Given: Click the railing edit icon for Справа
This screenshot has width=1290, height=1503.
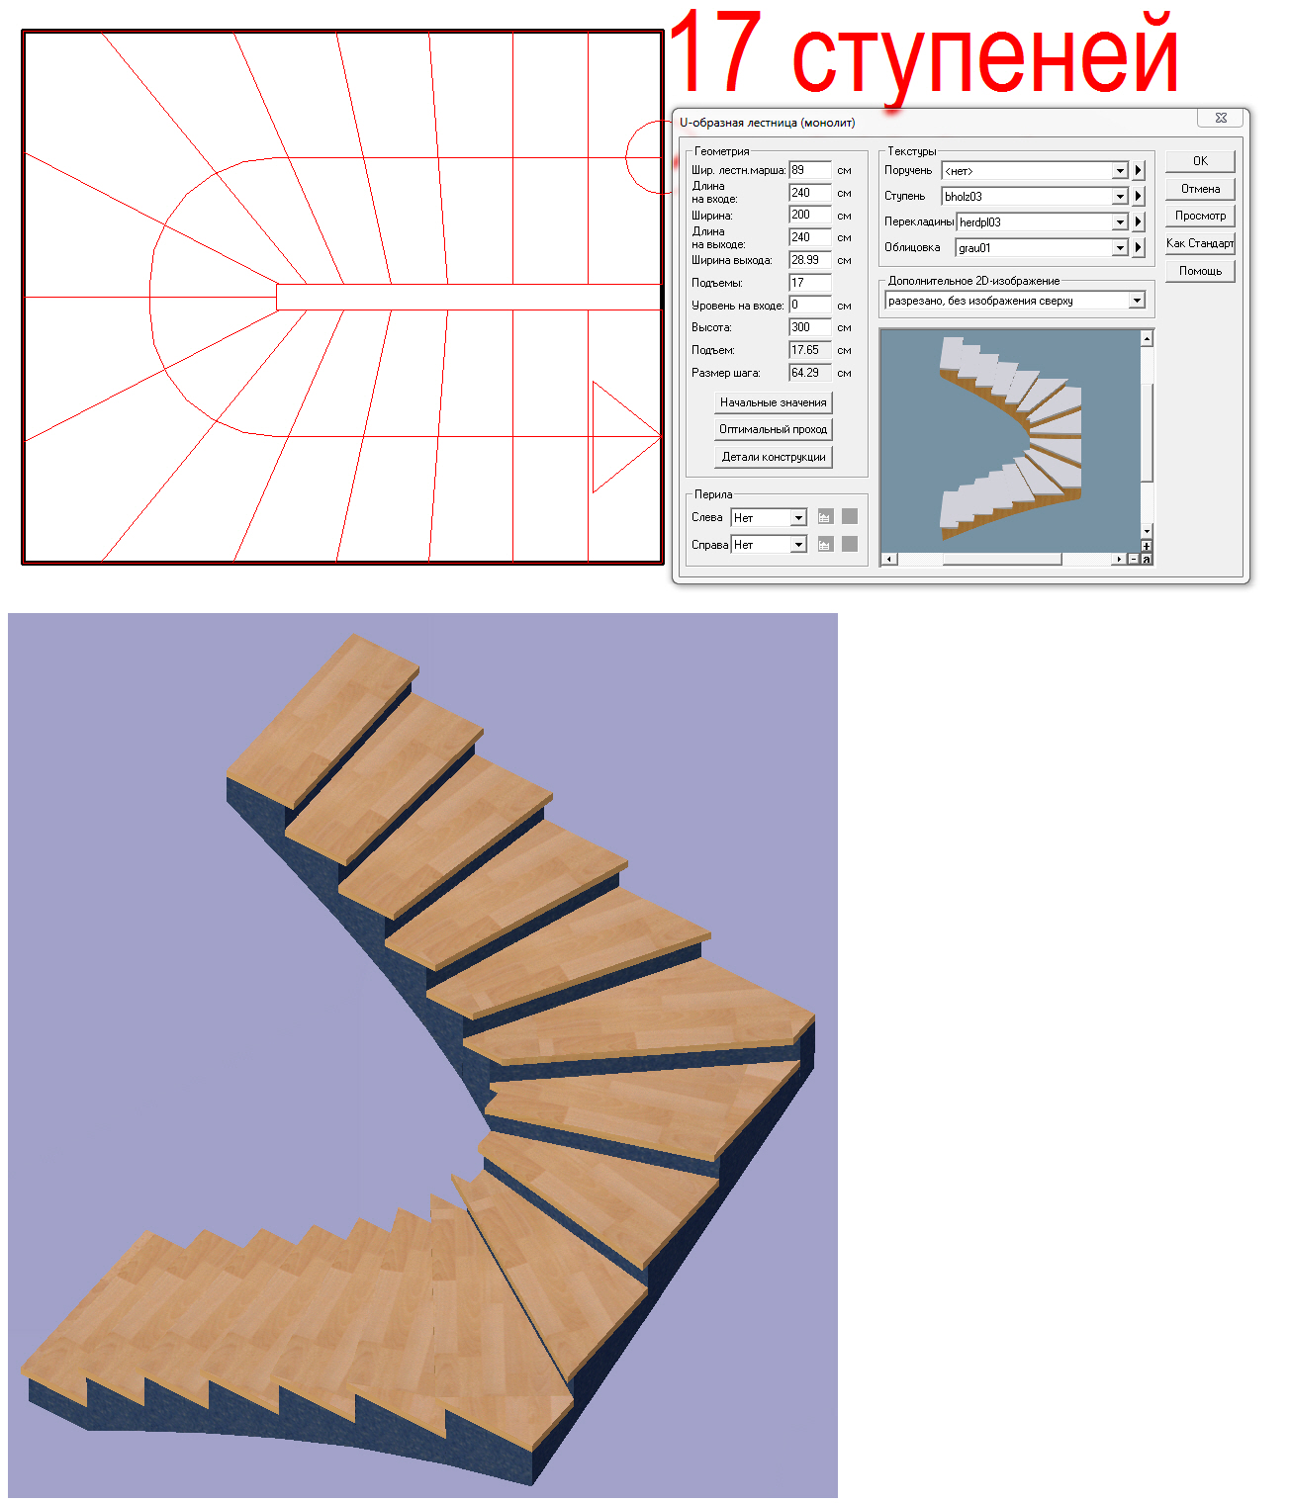Looking at the screenshot, I should 825,544.
